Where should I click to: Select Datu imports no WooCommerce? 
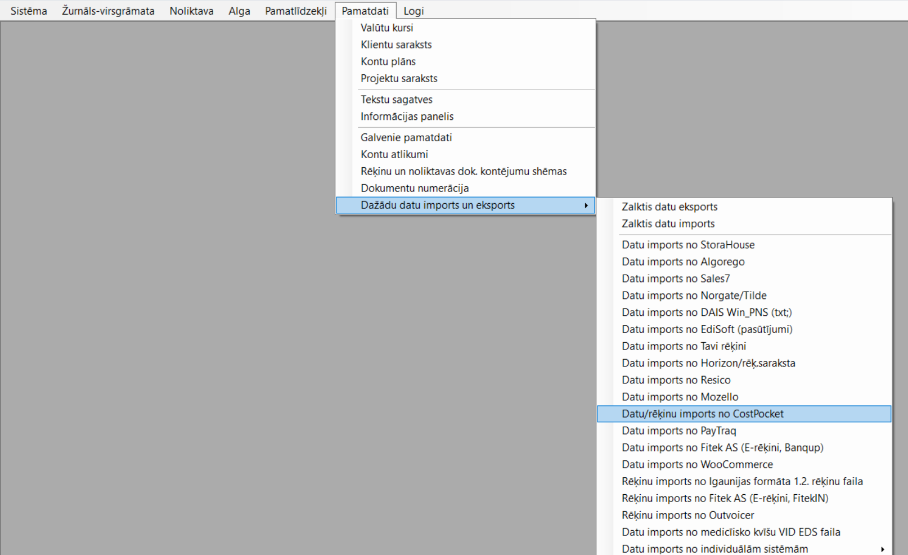coord(744,464)
